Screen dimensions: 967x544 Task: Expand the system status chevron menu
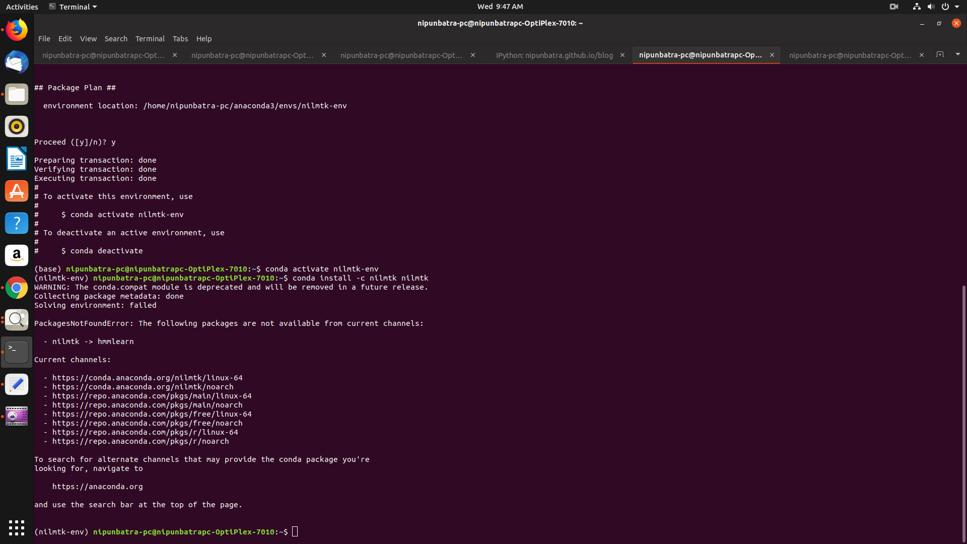(x=957, y=7)
